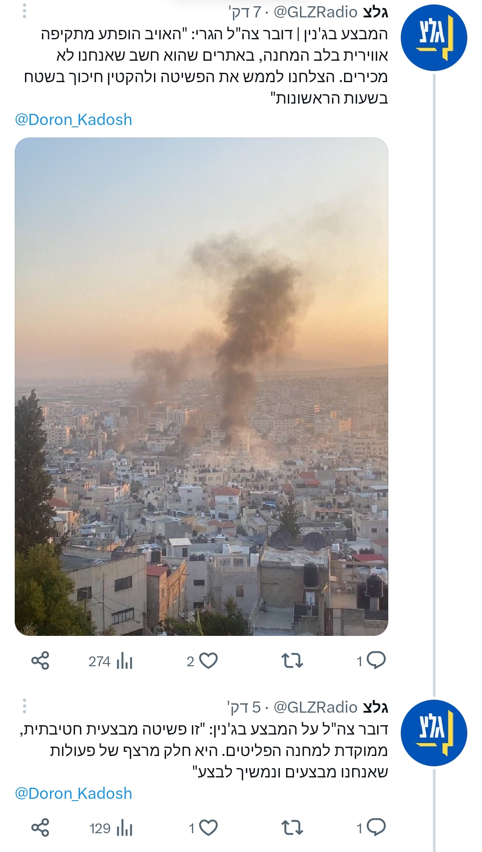Open share options on the first tweet
The width and height of the screenshot is (482, 852).
[x=40, y=660]
